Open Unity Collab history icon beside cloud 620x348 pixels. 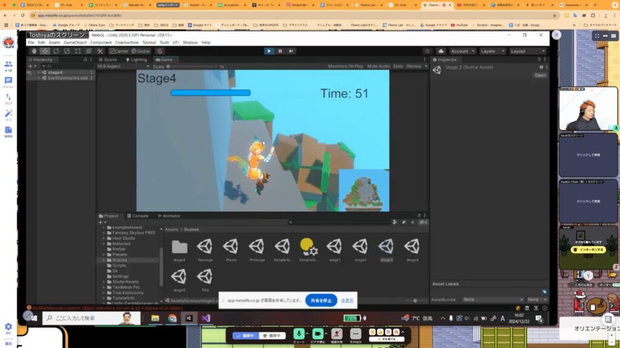[x=427, y=51]
